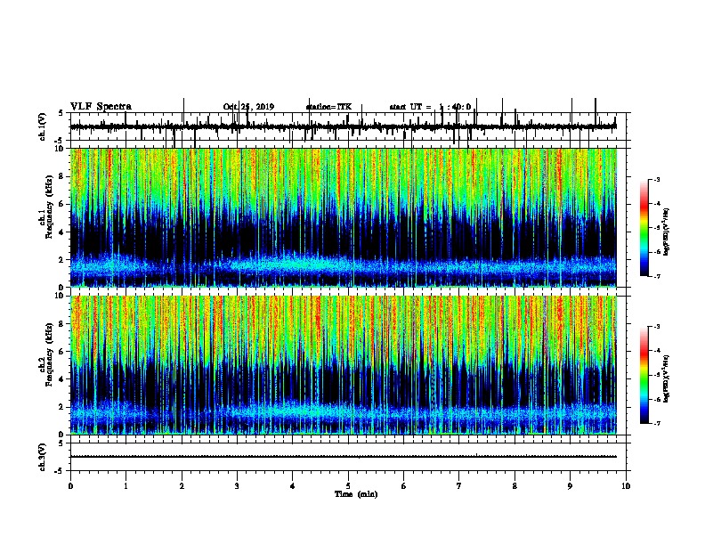This screenshot has width=705, height=545.
Task: Click inside the ch.1 spectrogram panel
Action: point(344,217)
